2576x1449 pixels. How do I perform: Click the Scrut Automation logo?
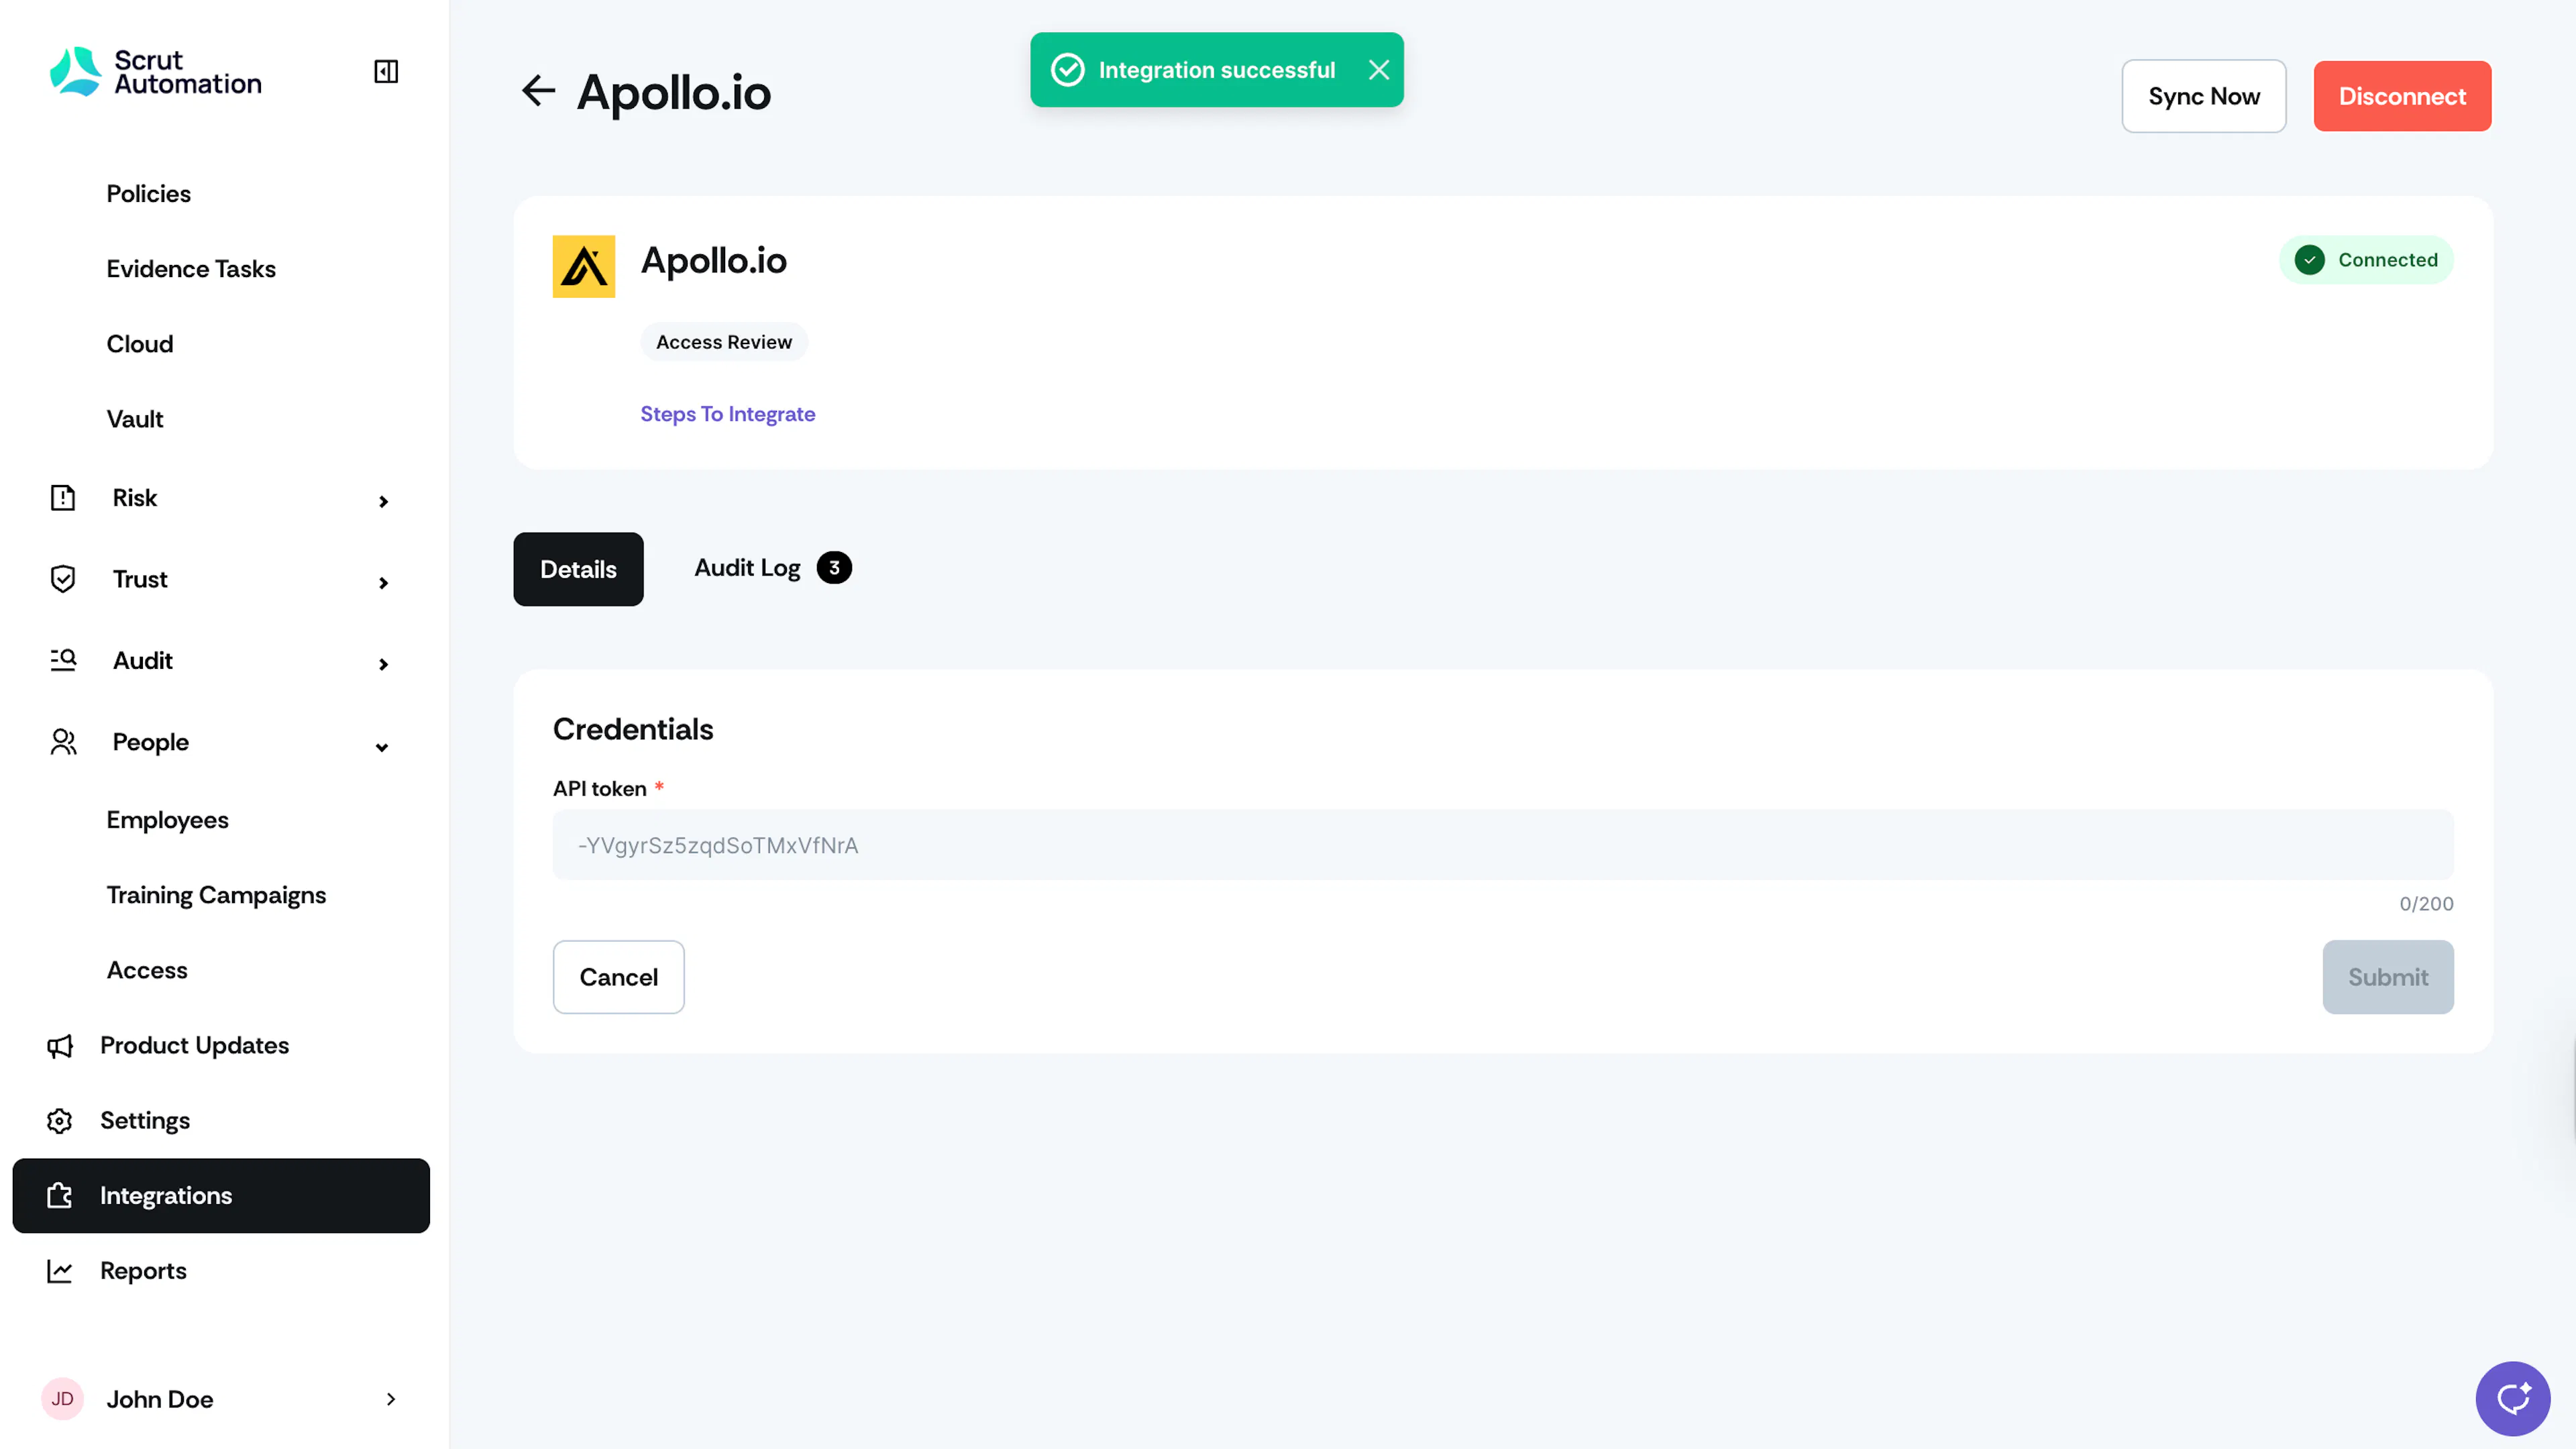[156, 72]
